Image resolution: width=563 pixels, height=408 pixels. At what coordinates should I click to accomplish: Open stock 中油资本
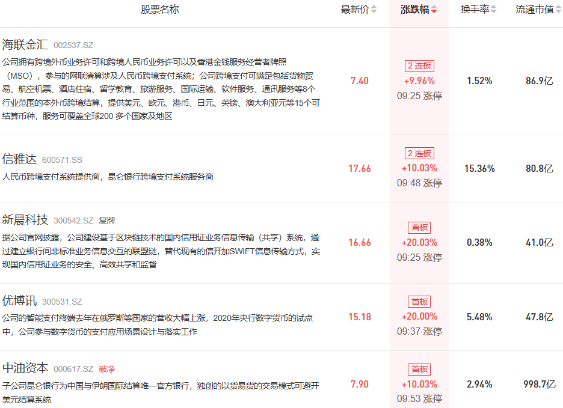tap(25, 368)
